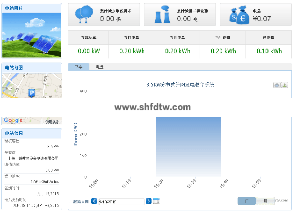Viewport: 304px width, 215px height.
Task: Click the blue power bar in chart
Action: tap(188, 145)
